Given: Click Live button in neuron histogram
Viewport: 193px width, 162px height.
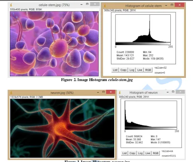Looking at the screenshot, I should click(148, 153).
